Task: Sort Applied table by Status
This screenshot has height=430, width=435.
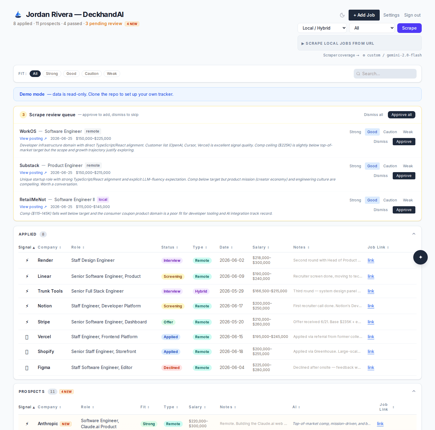Action: click(170, 247)
